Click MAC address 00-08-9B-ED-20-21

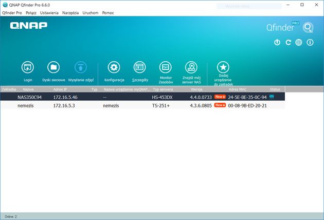tap(247, 105)
